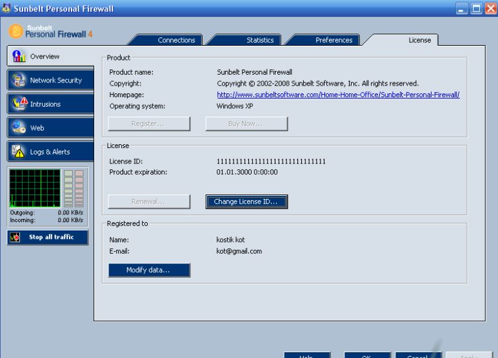Click the Modify data... button
The height and width of the screenshot is (358, 498).
point(149,270)
